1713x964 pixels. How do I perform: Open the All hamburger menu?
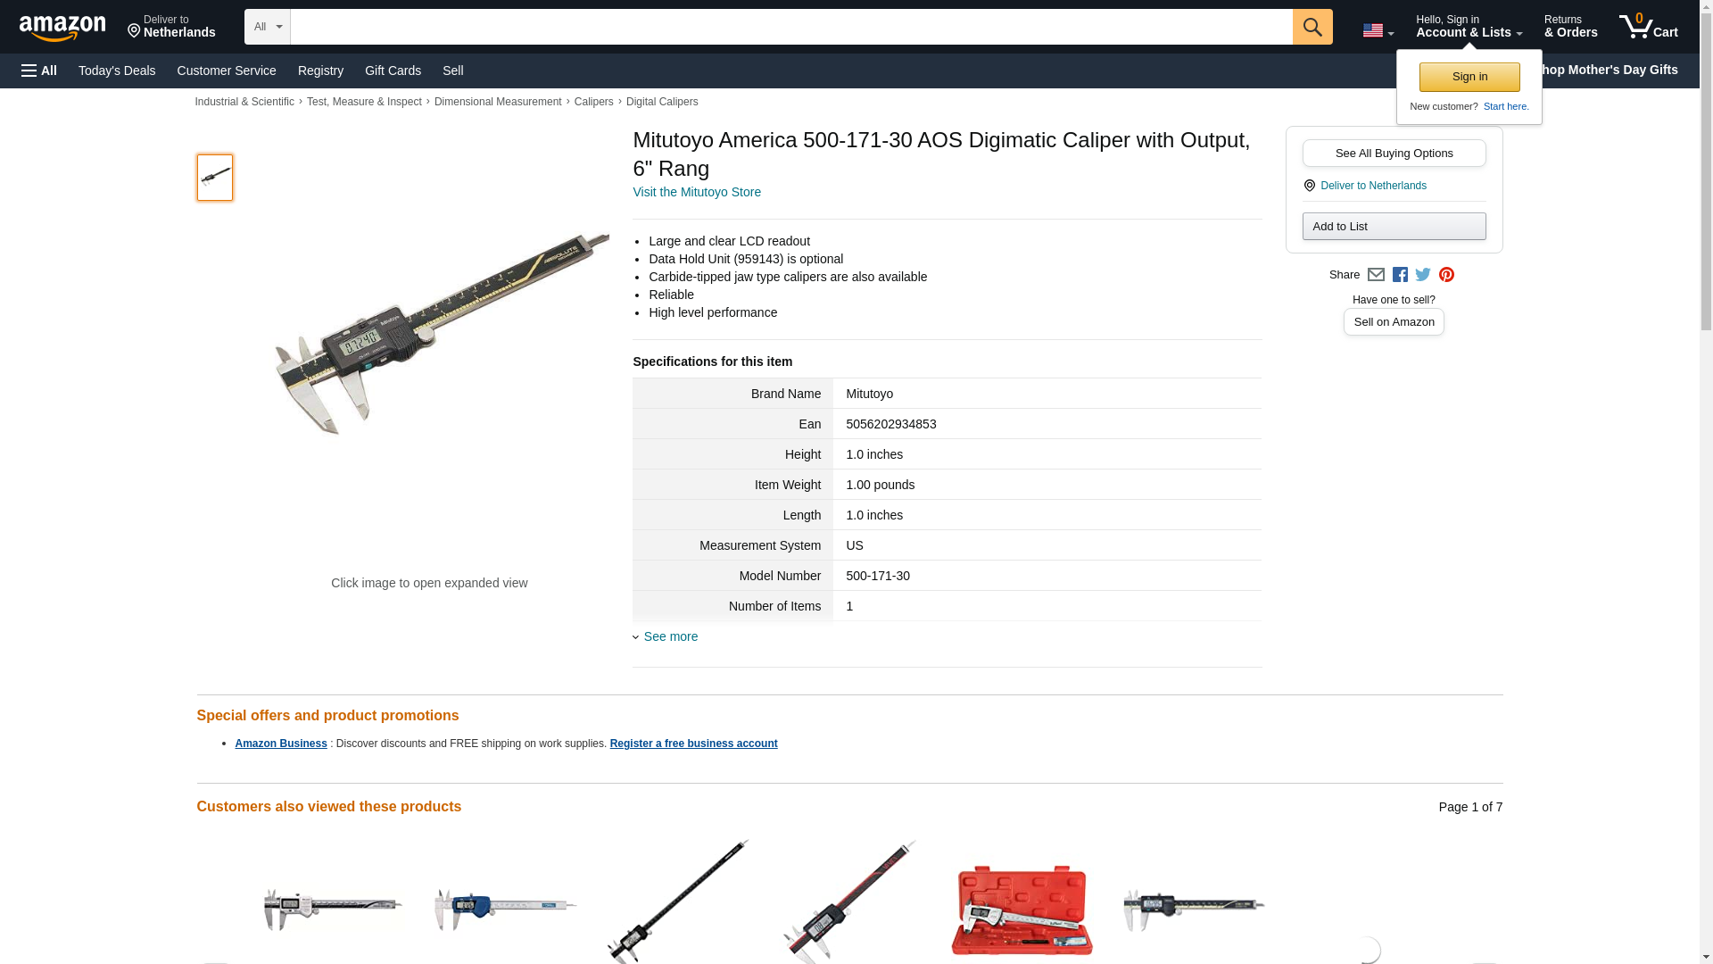(x=39, y=71)
